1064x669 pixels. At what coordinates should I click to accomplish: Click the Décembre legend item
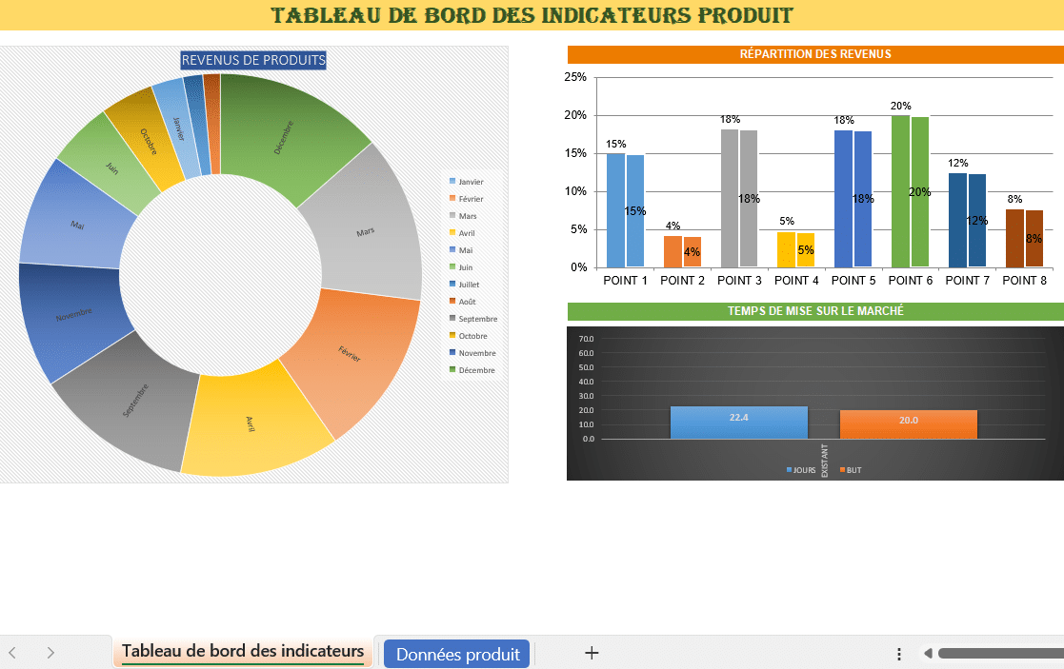coord(475,370)
